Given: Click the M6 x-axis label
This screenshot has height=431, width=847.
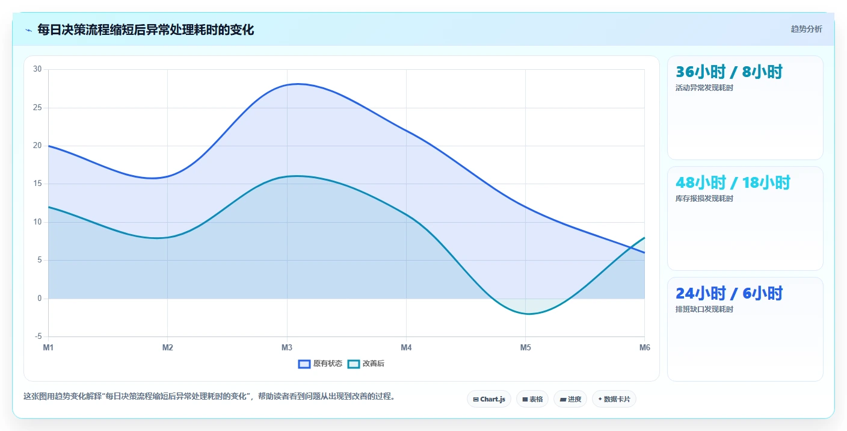Looking at the screenshot, I should [644, 347].
